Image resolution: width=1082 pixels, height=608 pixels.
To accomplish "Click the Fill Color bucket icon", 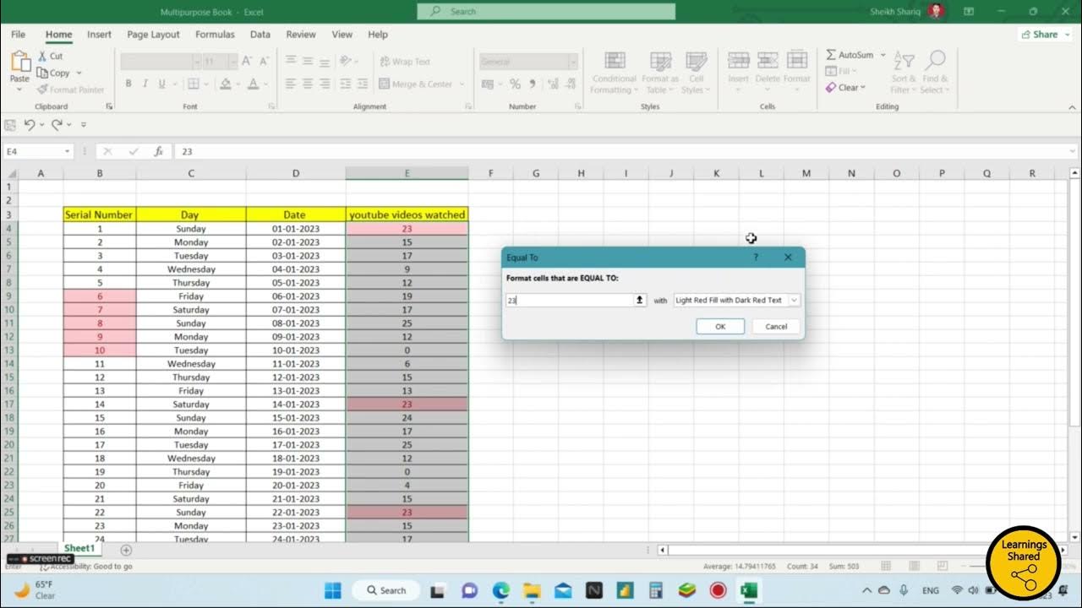I will pos(225,84).
